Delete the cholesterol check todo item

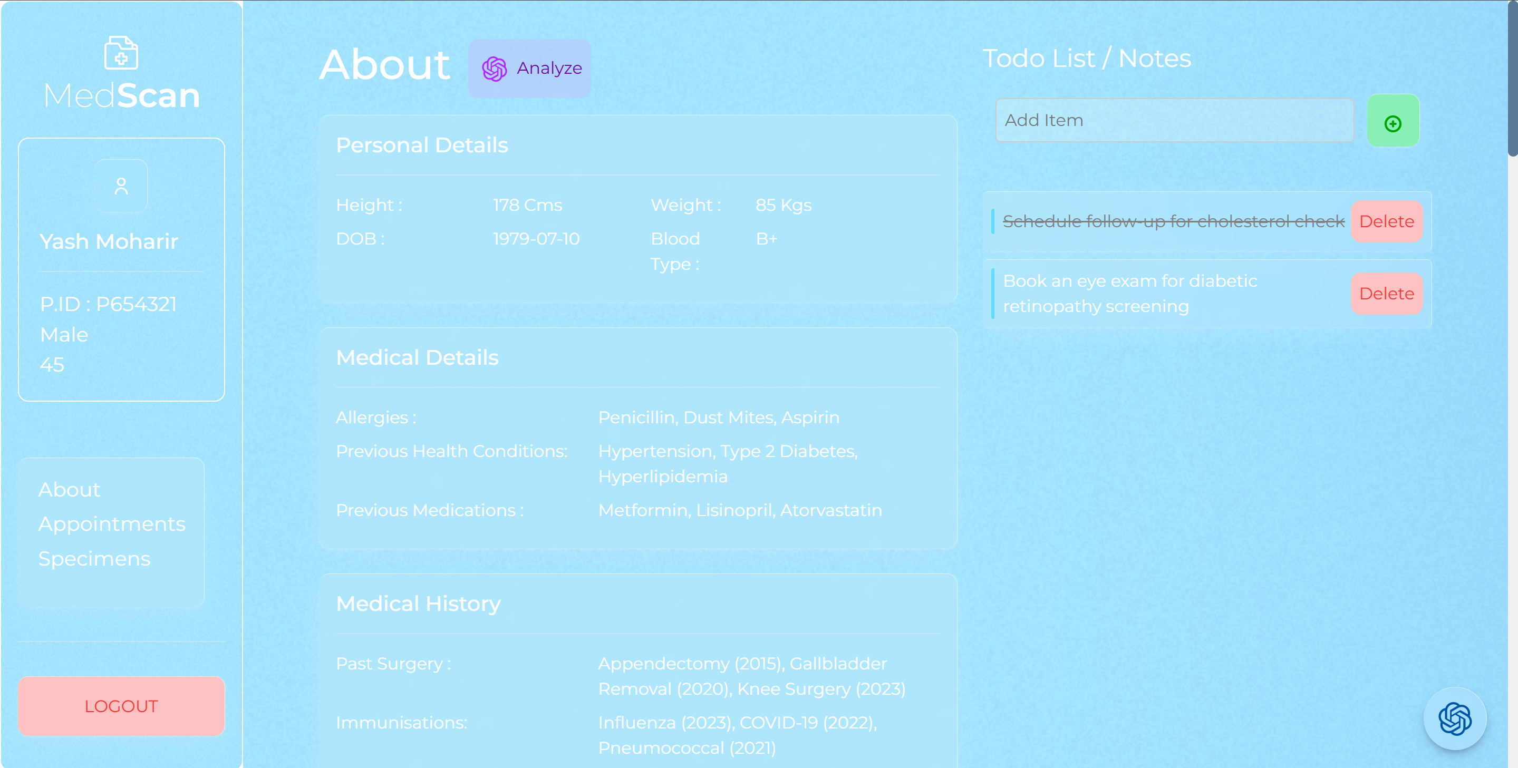[x=1386, y=221]
